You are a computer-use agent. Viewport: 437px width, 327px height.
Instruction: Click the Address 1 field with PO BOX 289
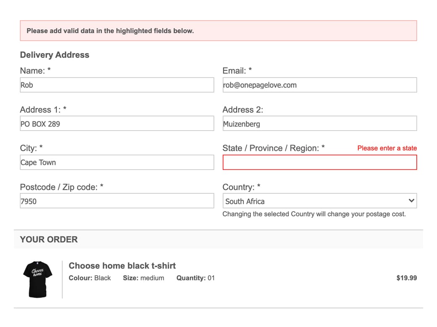[x=117, y=124]
